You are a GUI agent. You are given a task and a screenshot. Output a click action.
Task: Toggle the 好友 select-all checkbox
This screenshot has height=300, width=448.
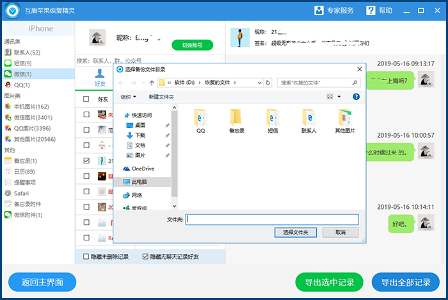86,99
